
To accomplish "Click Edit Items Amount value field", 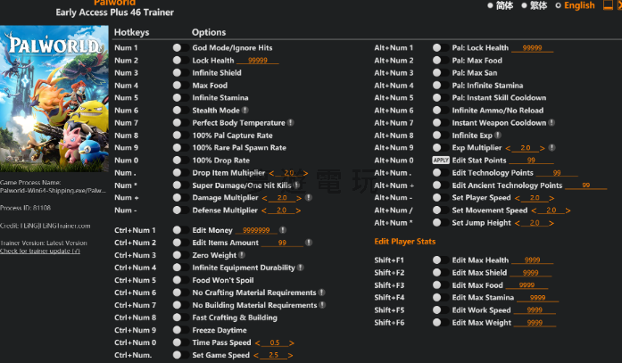I will click(x=282, y=243).
